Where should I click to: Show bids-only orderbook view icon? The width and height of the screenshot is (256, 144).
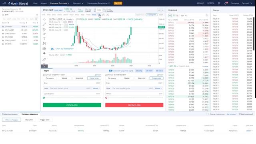(x=174, y=15)
